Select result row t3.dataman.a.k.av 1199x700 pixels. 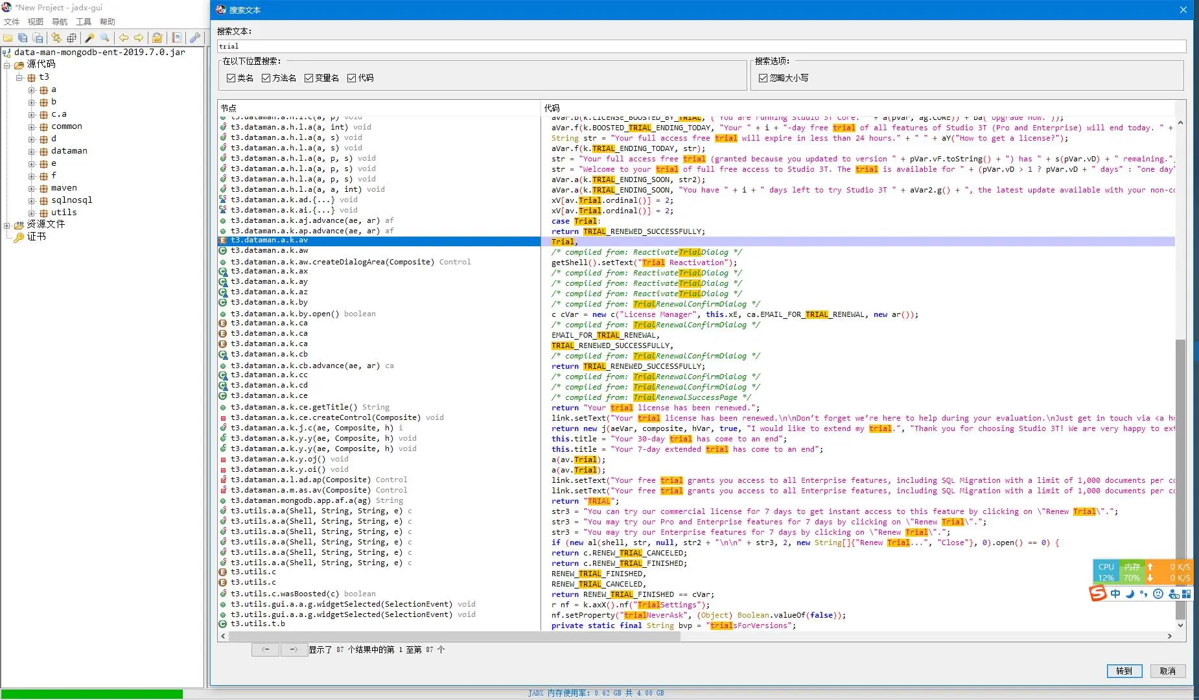[x=379, y=241]
